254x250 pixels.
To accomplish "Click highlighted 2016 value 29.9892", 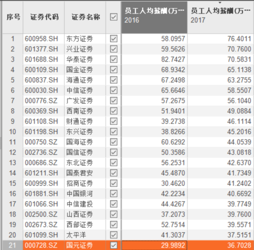I will pos(173,245).
